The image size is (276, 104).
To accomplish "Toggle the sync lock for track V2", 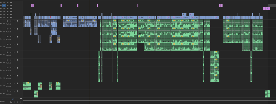I will [x=8, y=15].
